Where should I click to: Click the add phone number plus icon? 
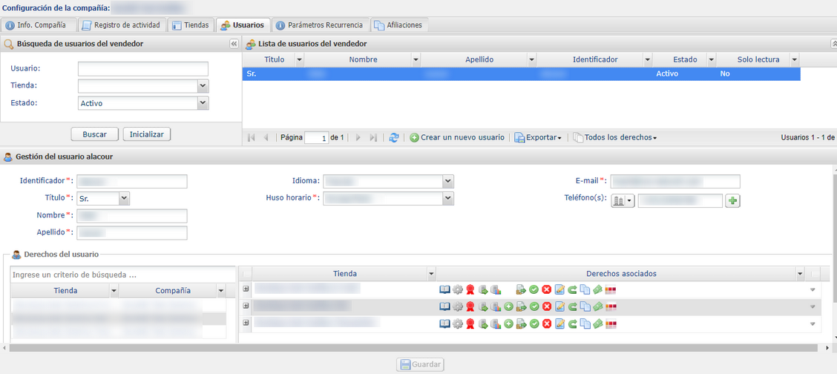pyautogui.click(x=732, y=201)
